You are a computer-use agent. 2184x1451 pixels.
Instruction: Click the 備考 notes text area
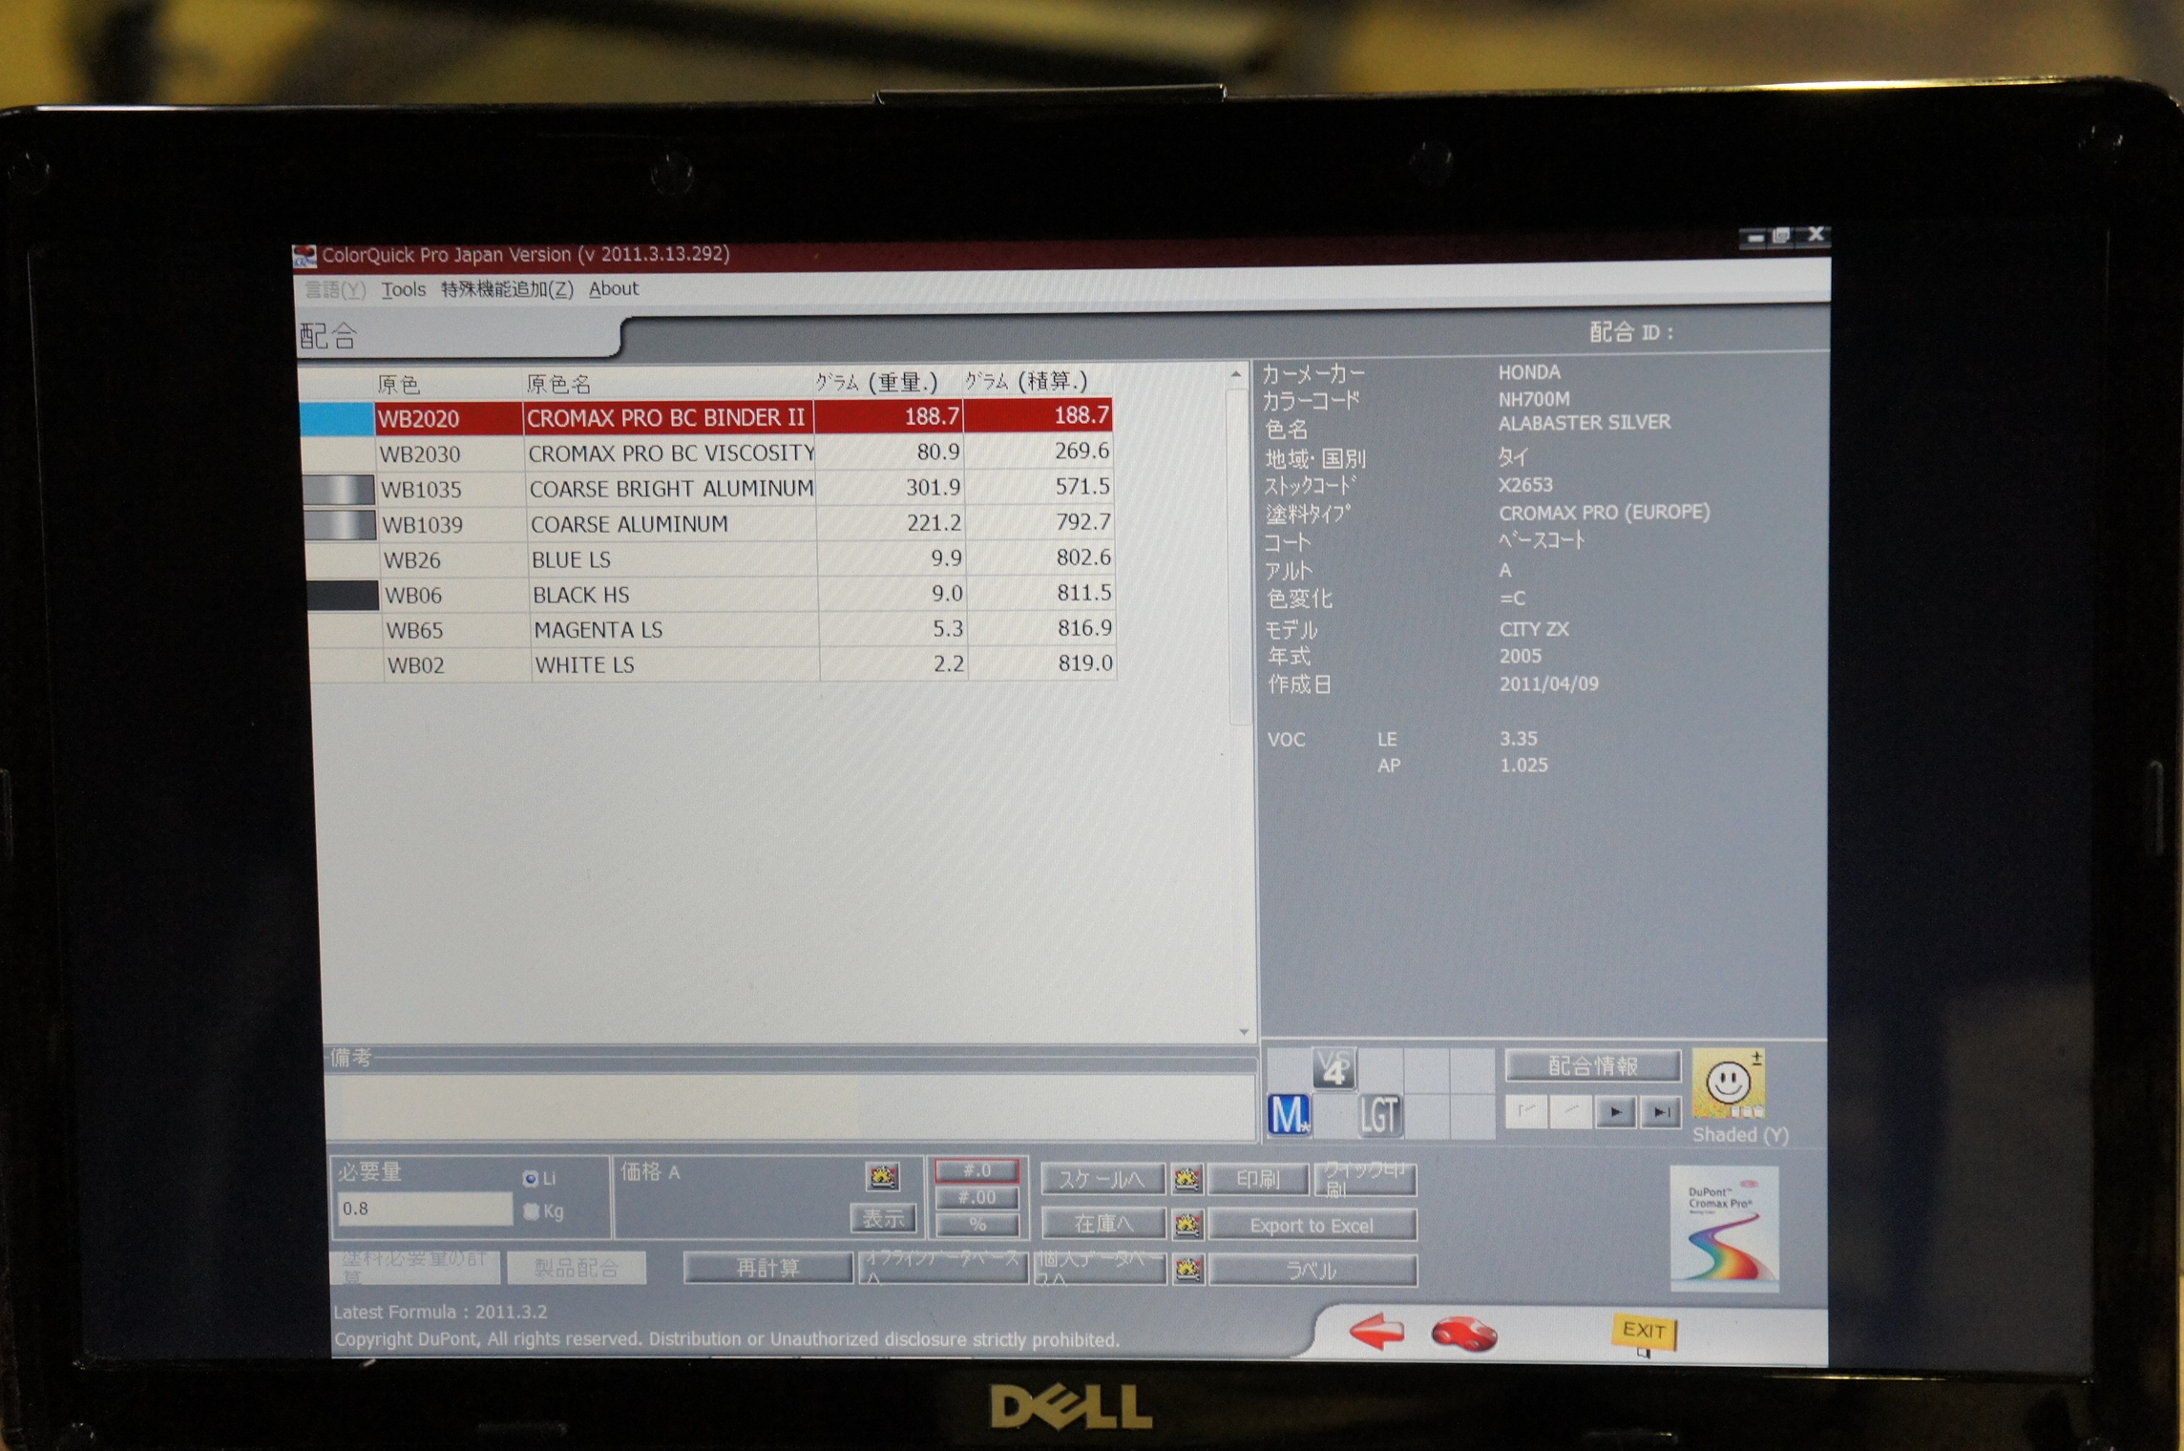pyautogui.click(x=790, y=1105)
